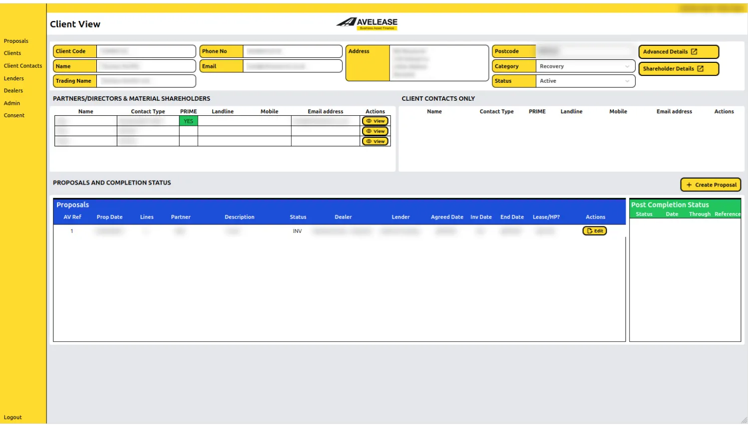Viewport: 748px width, 427px height.
Task: Click the eye icon in third director row
Action: (x=369, y=142)
